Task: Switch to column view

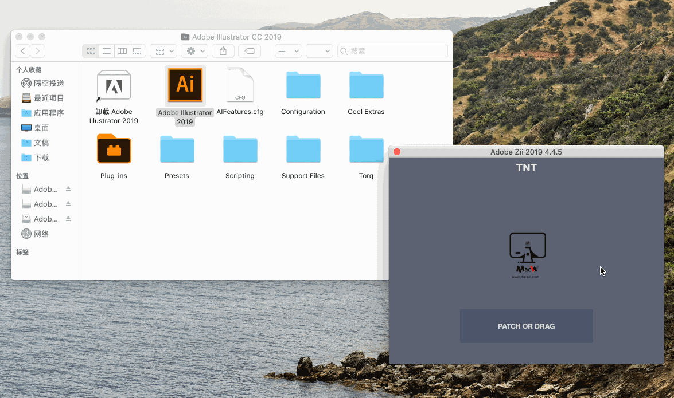Action: [122, 51]
